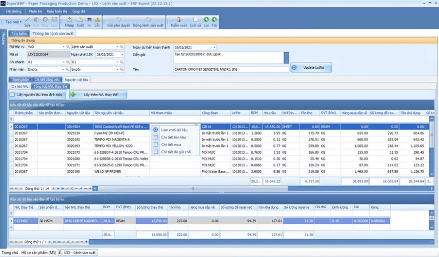Click magnifier beside first Chi nhánh 01 field
Image resolution: width=439 pixels, height=257 pixels.
point(68,62)
